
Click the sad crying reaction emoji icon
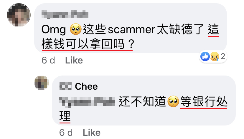point(215,56)
